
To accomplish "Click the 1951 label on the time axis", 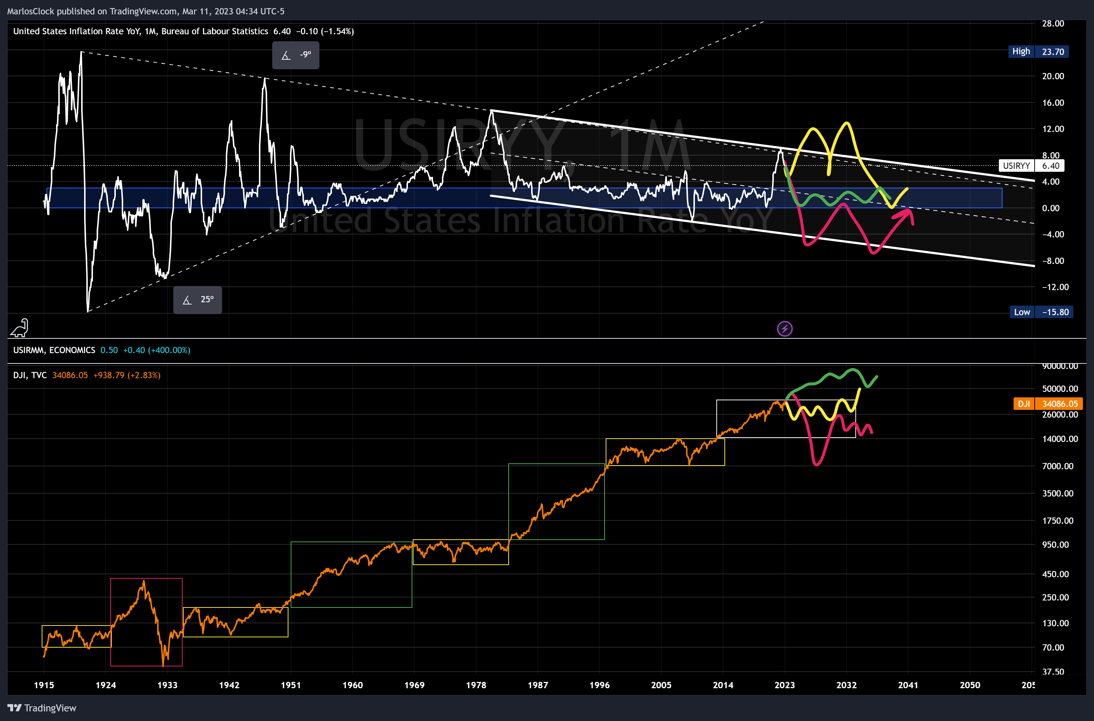I will coord(291,685).
